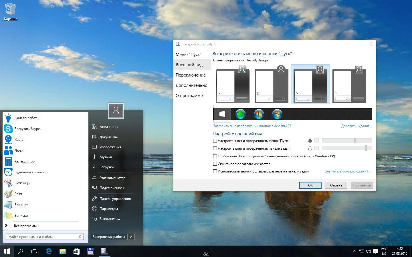Screen dimensions: 412x257
Task: Click Start menu color swatch beside filled drop
Action: pos(316,140)
